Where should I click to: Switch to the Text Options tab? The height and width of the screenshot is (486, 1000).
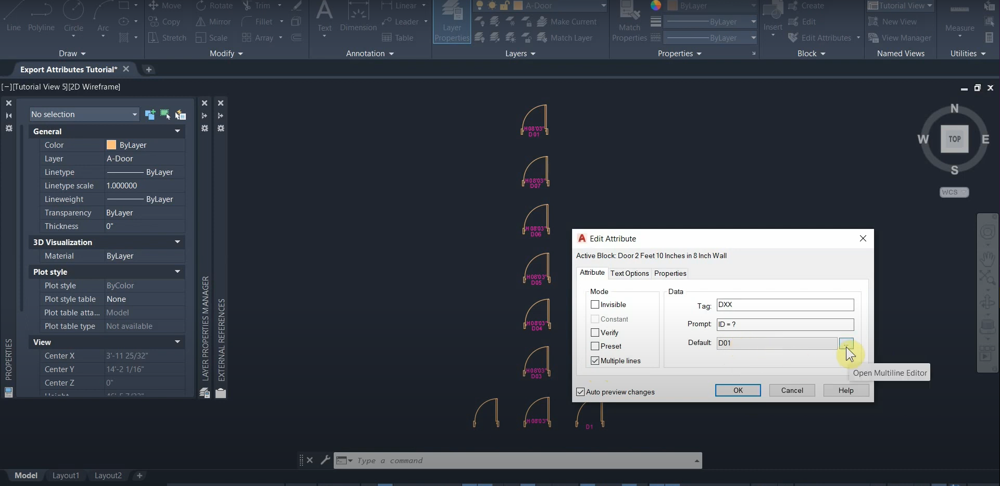pos(629,273)
